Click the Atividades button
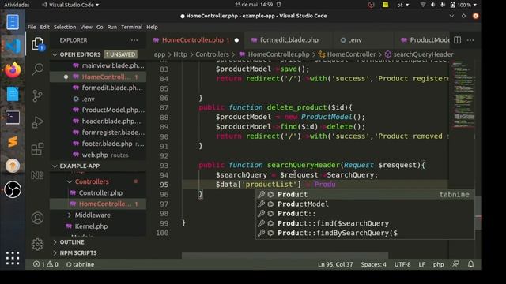The width and height of the screenshot is (506, 284). point(17,5)
